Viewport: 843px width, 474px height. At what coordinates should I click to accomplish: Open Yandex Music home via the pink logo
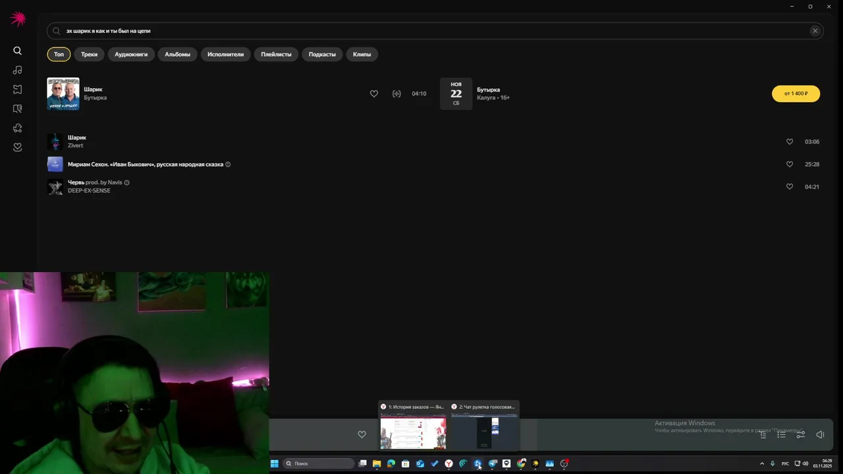coord(18,18)
